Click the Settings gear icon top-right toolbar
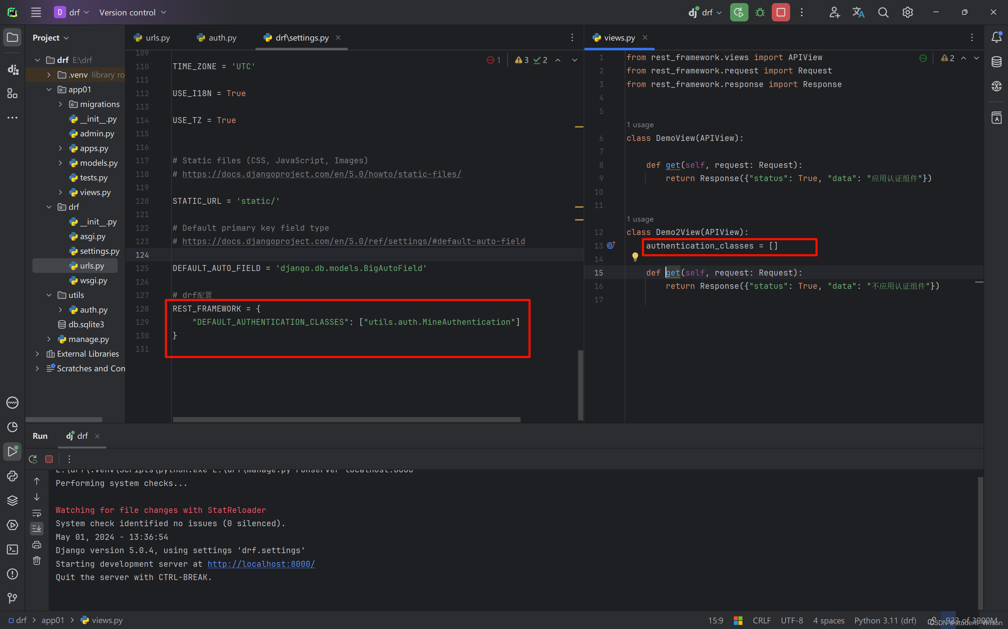The height and width of the screenshot is (629, 1008). pos(908,12)
